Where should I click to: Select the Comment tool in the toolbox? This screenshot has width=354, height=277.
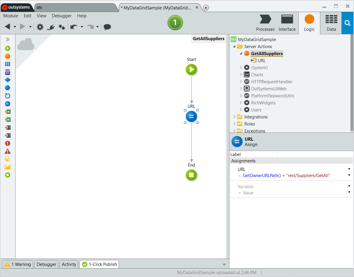tap(8, 159)
